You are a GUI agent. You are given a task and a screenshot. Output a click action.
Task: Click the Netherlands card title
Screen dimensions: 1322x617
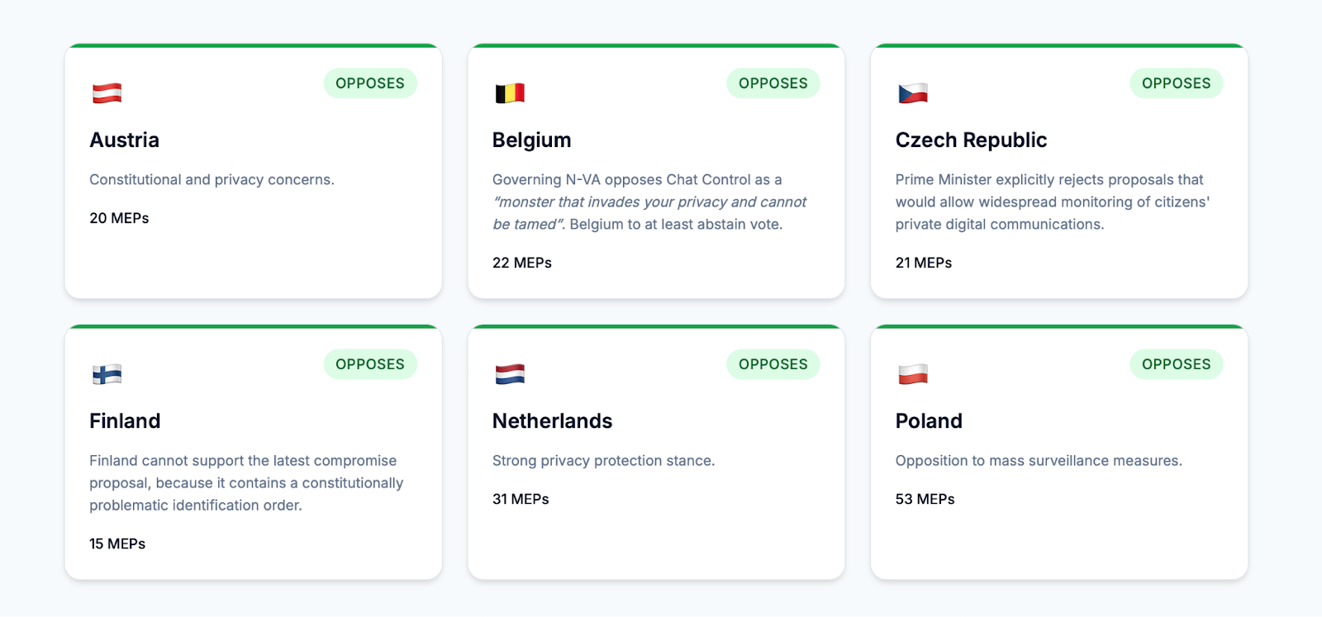coord(552,421)
